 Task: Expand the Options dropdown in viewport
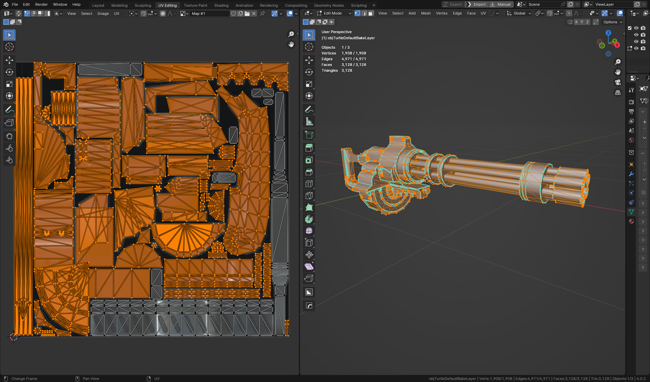(613, 22)
